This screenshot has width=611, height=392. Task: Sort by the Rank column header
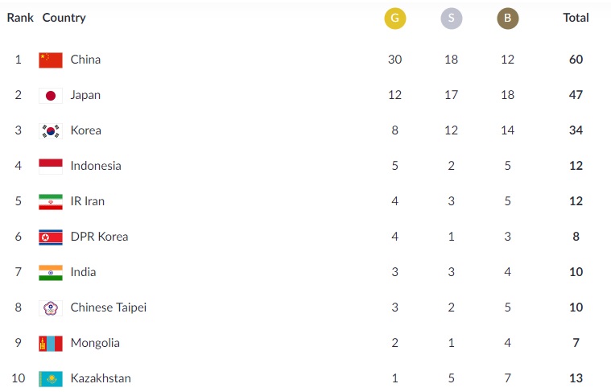(x=20, y=18)
